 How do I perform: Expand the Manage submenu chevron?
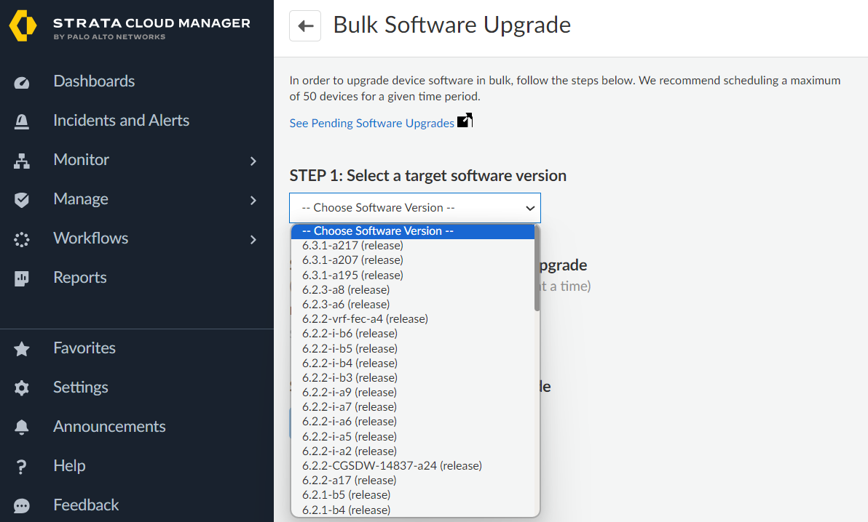point(253,200)
